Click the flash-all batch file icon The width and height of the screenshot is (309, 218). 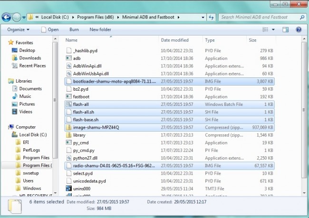coord(68,104)
